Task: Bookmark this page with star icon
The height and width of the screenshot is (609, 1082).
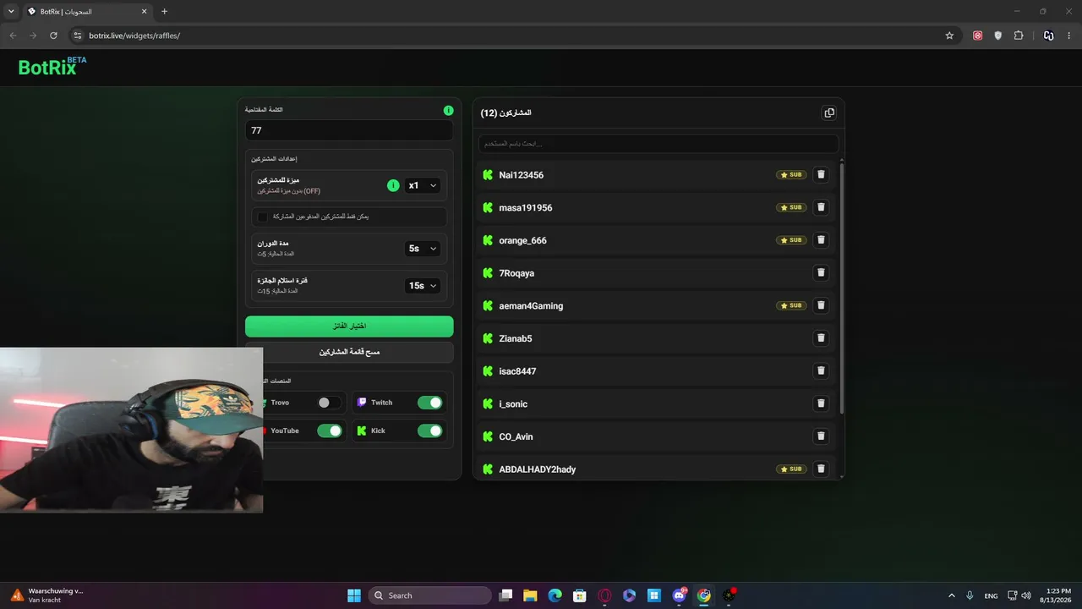Action: [949, 36]
